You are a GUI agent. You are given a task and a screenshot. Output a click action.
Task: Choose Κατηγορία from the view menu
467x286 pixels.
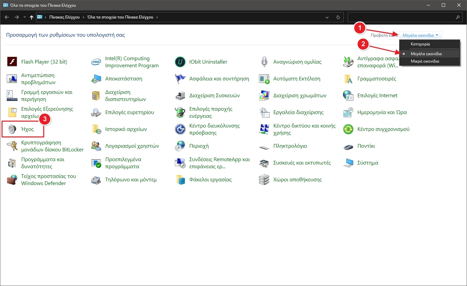420,44
